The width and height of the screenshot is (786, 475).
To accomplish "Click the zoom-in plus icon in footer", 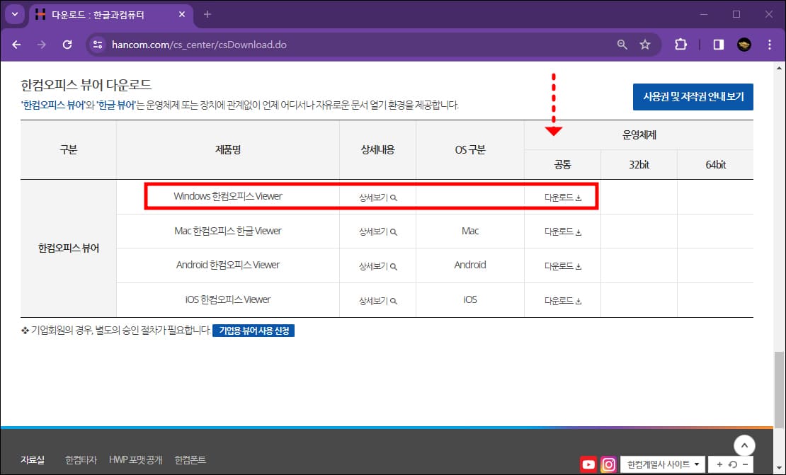I will point(719,465).
